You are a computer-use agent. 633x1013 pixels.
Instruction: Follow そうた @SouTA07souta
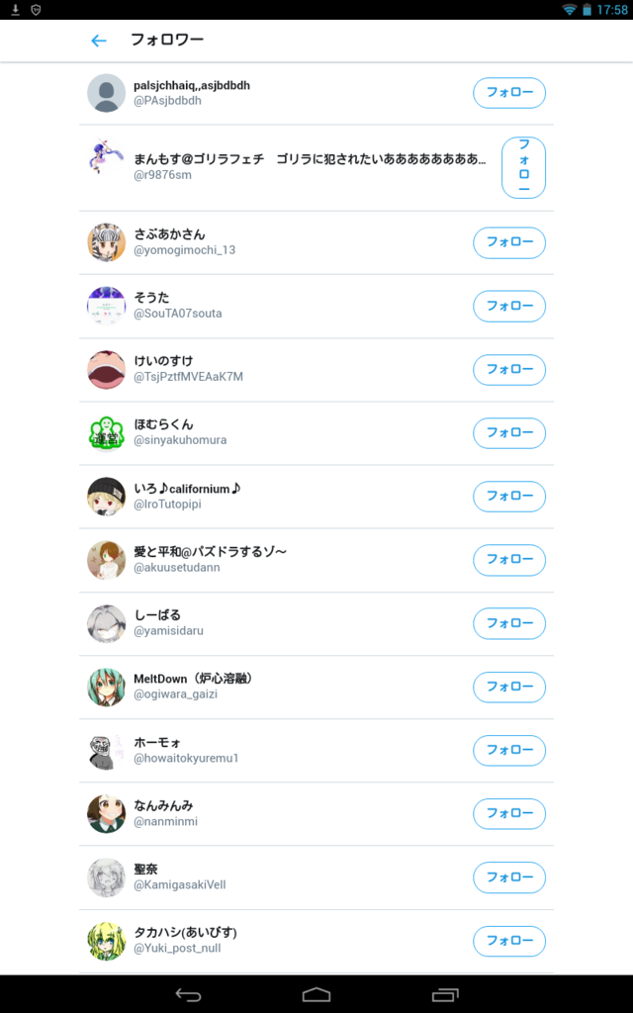tap(509, 307)
